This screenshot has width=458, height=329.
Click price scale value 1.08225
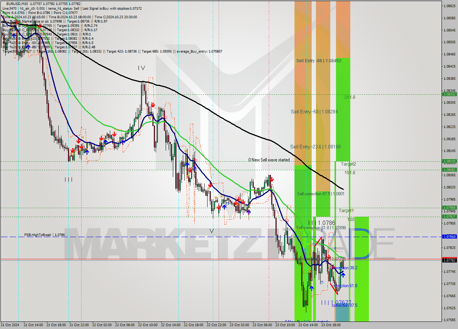click(x=449, y=127)
